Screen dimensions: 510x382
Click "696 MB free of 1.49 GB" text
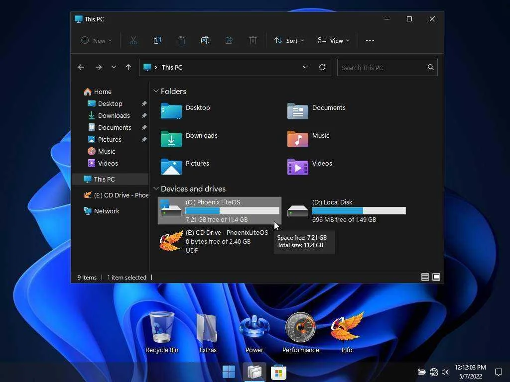pos(344,219)
